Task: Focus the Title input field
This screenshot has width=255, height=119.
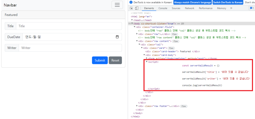Action: click(x=69, y=26)
